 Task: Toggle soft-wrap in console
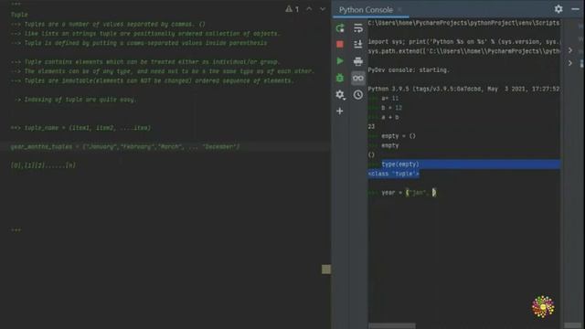click(x=358, y=28)
